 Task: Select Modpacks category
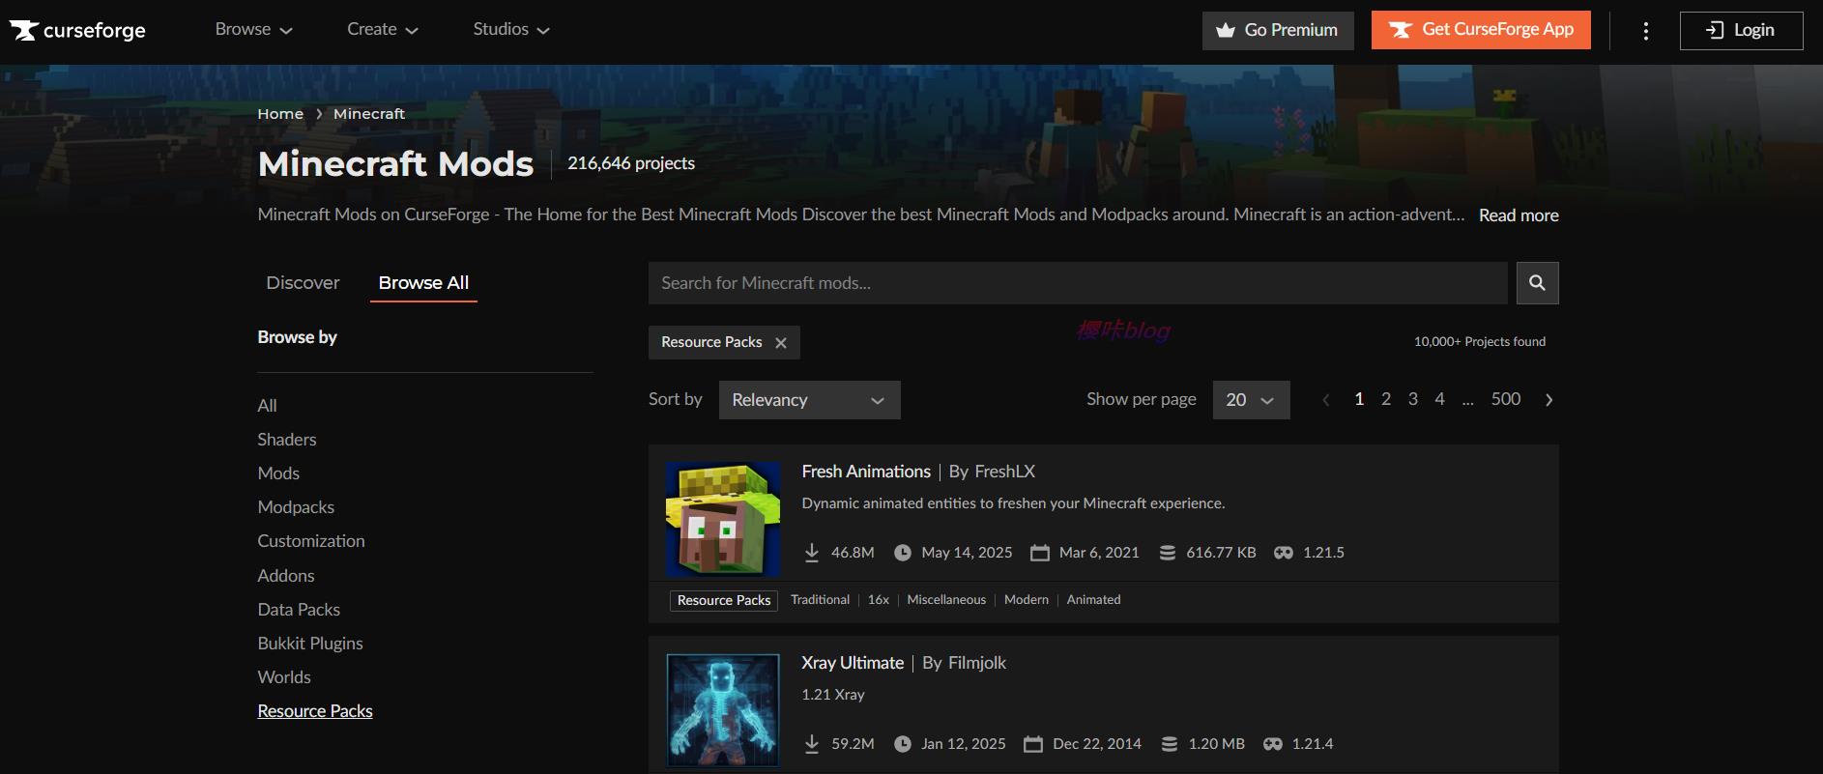[x=296, y=507]
